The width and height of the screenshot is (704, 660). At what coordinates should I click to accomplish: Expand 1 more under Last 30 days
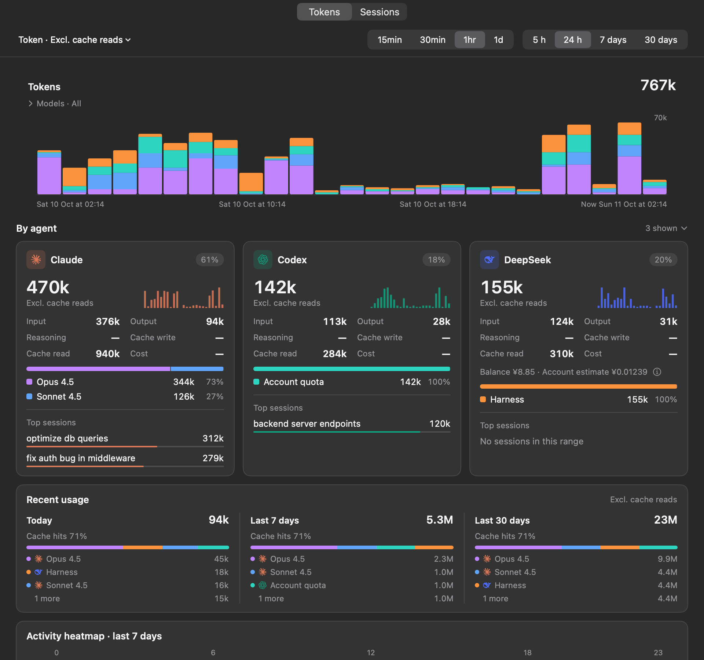click(495, 598)
